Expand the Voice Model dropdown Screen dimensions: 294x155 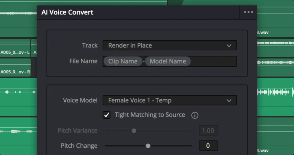click(x=170, y=100)
